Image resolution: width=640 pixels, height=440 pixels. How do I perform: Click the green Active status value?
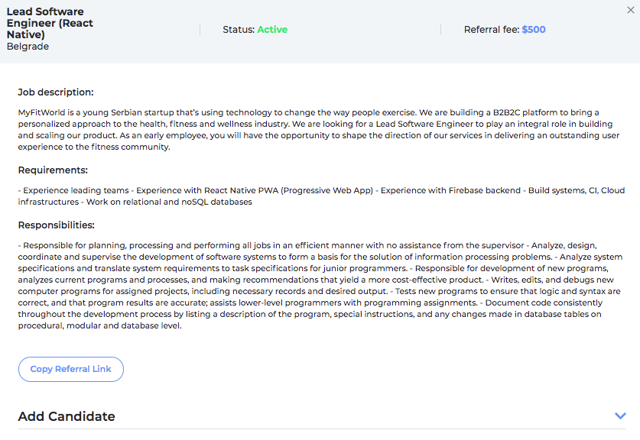click(272, 29)
